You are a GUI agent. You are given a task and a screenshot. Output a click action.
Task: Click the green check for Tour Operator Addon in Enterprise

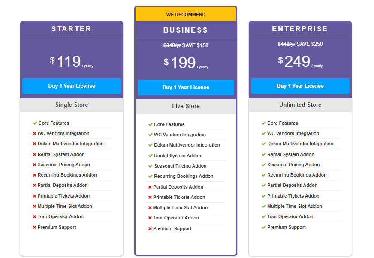coord(263,216)
